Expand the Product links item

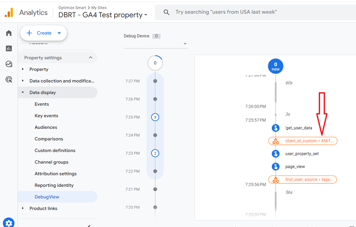[23, 208]
